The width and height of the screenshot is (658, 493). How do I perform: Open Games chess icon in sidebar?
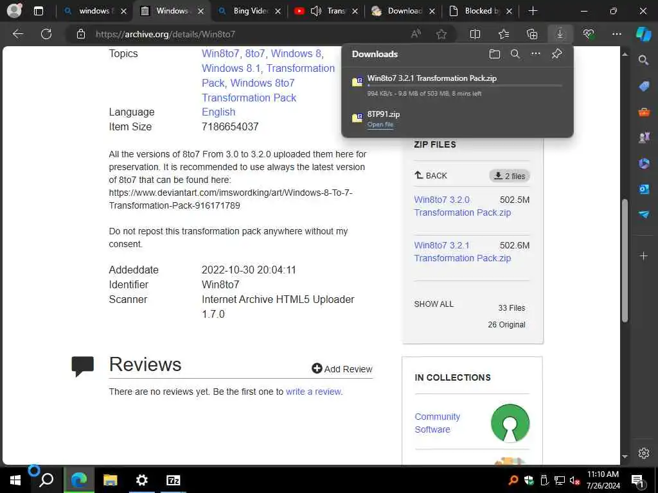(x=644, y=137)
